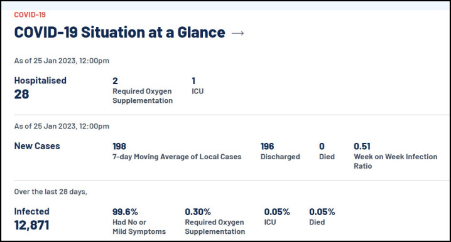Click the 0.05% Died percentage
The image size is (451, 242).
322,211
